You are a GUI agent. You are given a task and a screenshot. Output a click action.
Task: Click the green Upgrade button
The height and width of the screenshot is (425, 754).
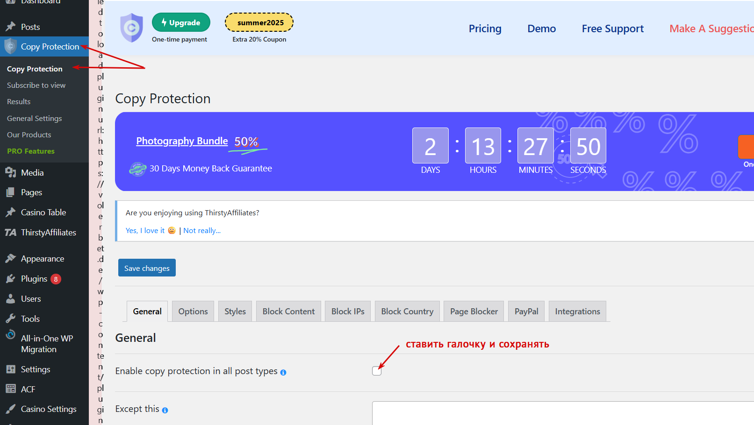click(x=181, y=22)
